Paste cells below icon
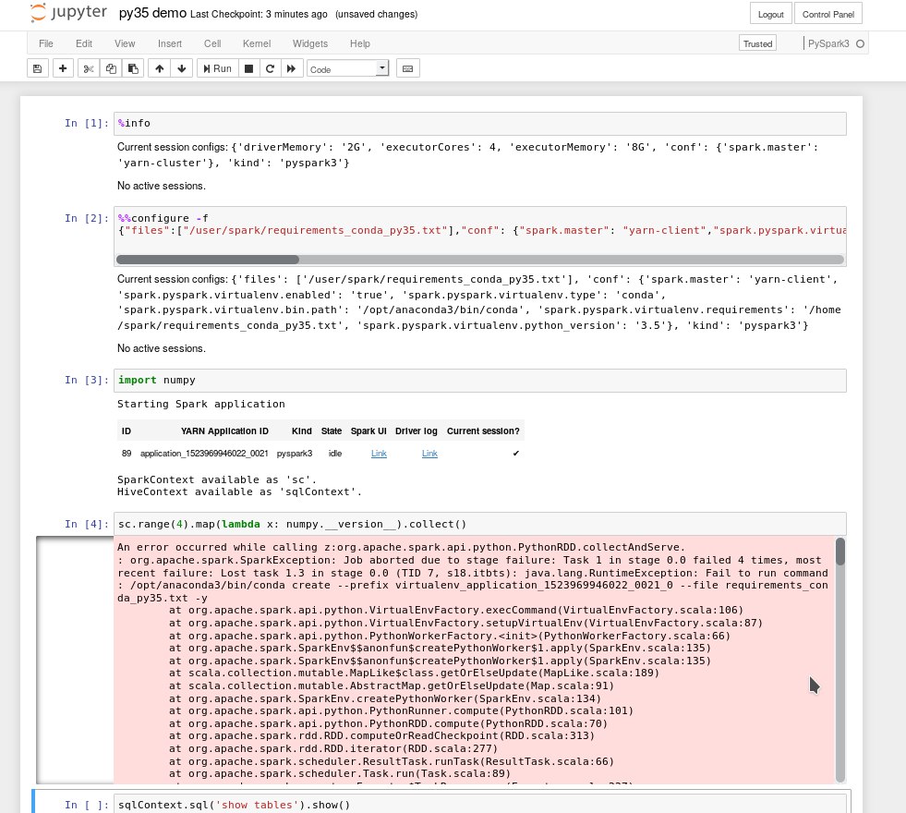This screenshot has height=813, width=906. click(133, 68)
